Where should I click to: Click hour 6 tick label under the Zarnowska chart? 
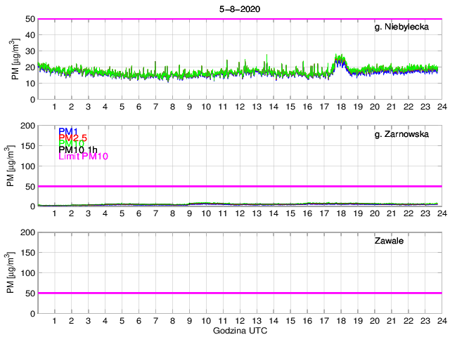pyautogui.click(x=139, y=213)
